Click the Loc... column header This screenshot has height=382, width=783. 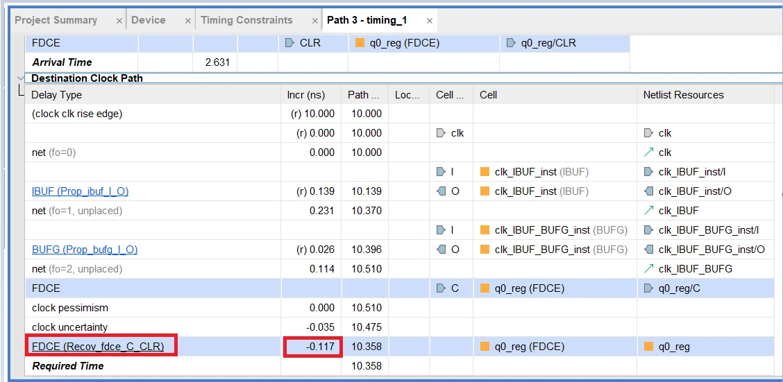(x=407, y=95)
